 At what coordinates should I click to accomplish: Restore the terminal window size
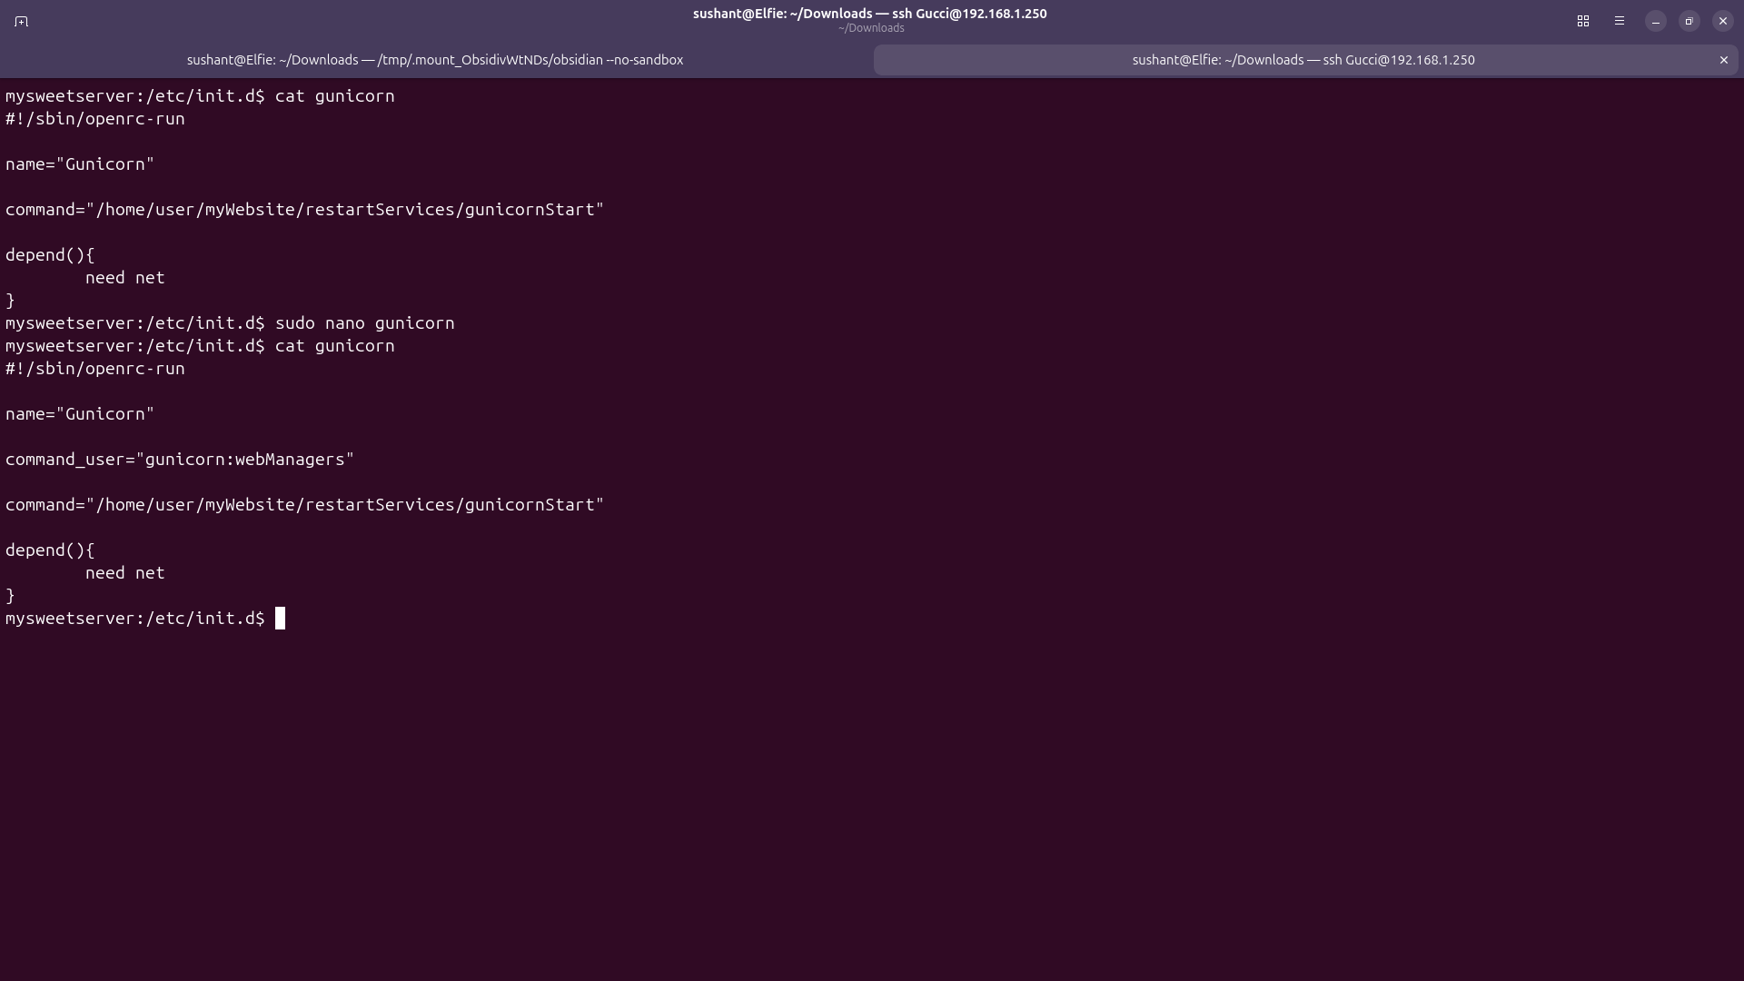[x=1689, y=21]
